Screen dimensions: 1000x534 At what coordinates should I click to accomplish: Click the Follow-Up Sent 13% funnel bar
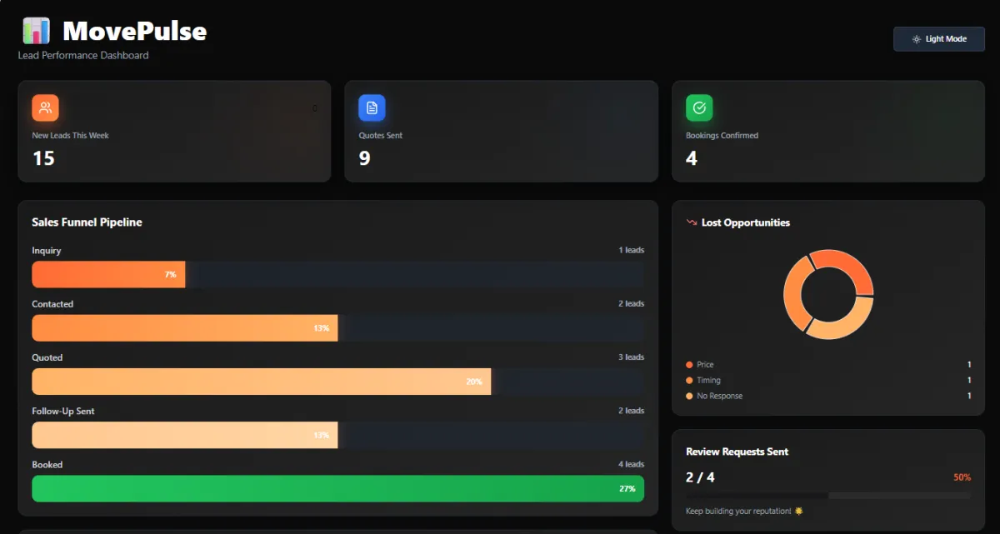[x=185, y=435]
